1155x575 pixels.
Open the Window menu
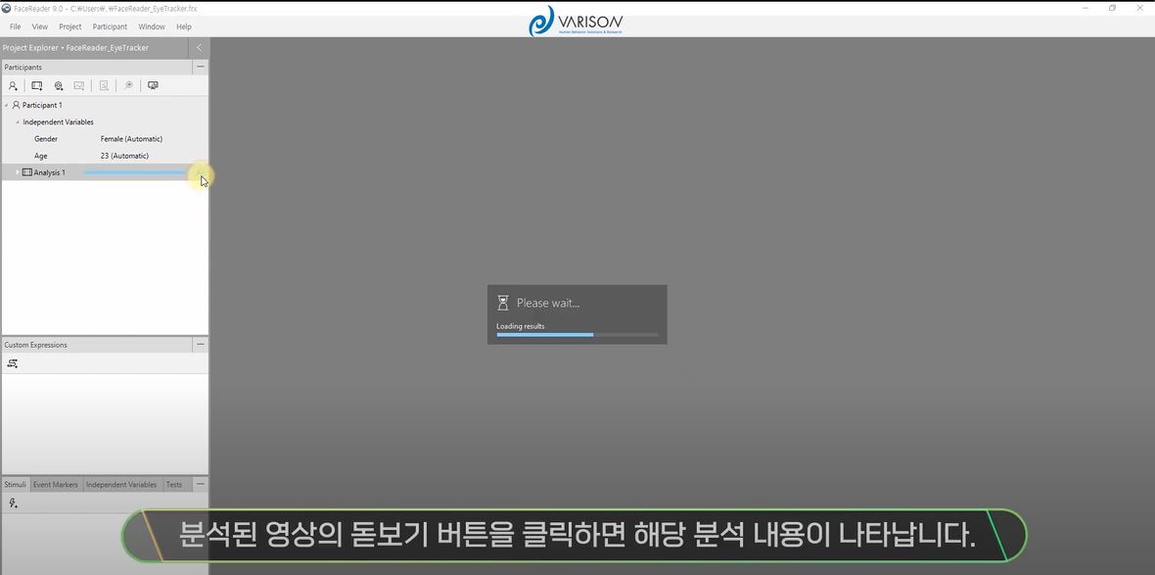(152, 26)
